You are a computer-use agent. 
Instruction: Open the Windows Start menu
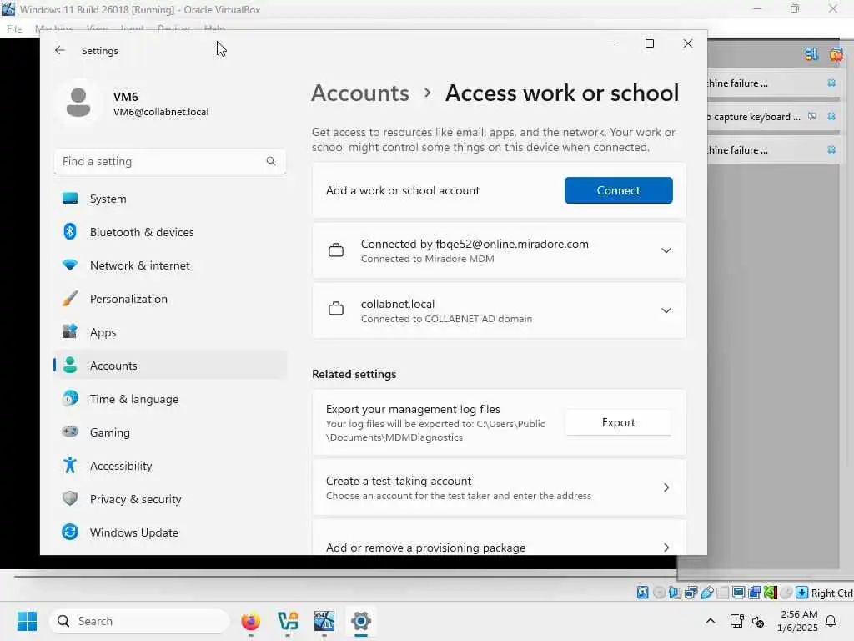27,621
